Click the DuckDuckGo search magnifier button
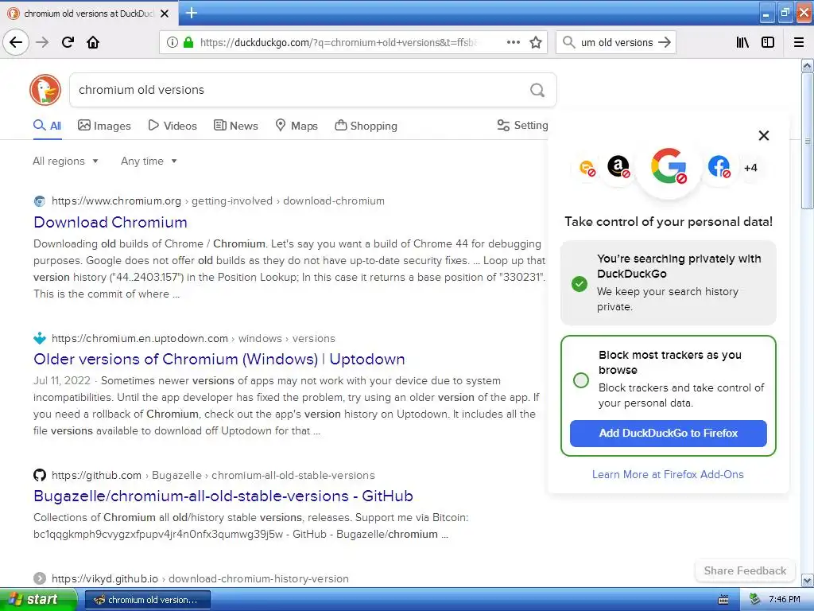This screenshot has height=611, width=814. point(537,91)
